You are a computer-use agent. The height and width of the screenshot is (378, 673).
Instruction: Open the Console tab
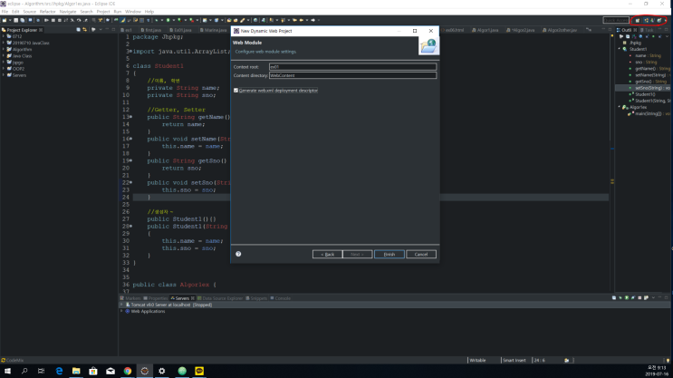[280, 298]
